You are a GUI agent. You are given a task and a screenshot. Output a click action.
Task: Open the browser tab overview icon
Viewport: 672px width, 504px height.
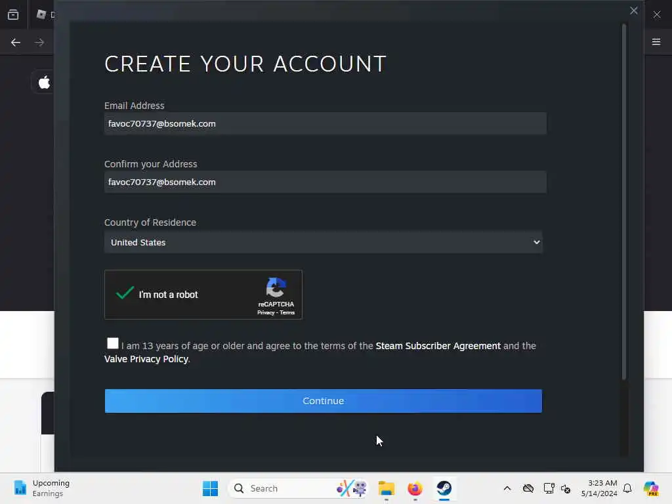13,14
